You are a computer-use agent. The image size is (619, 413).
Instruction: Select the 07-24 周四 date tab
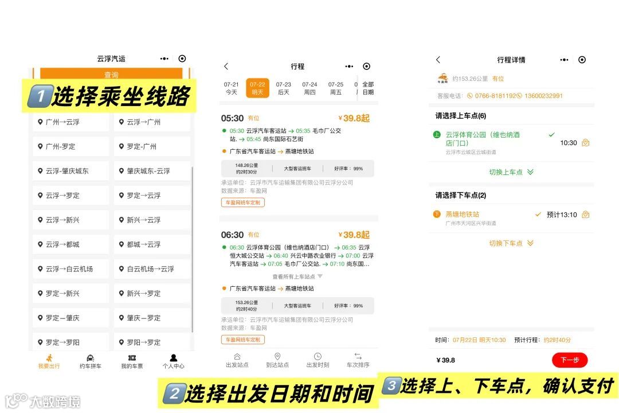[x=309, y=88]
